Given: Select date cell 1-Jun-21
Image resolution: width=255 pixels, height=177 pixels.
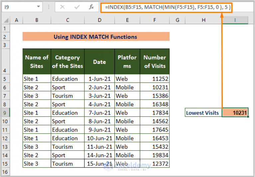Looking at the screenshot, I should [99, 79].
